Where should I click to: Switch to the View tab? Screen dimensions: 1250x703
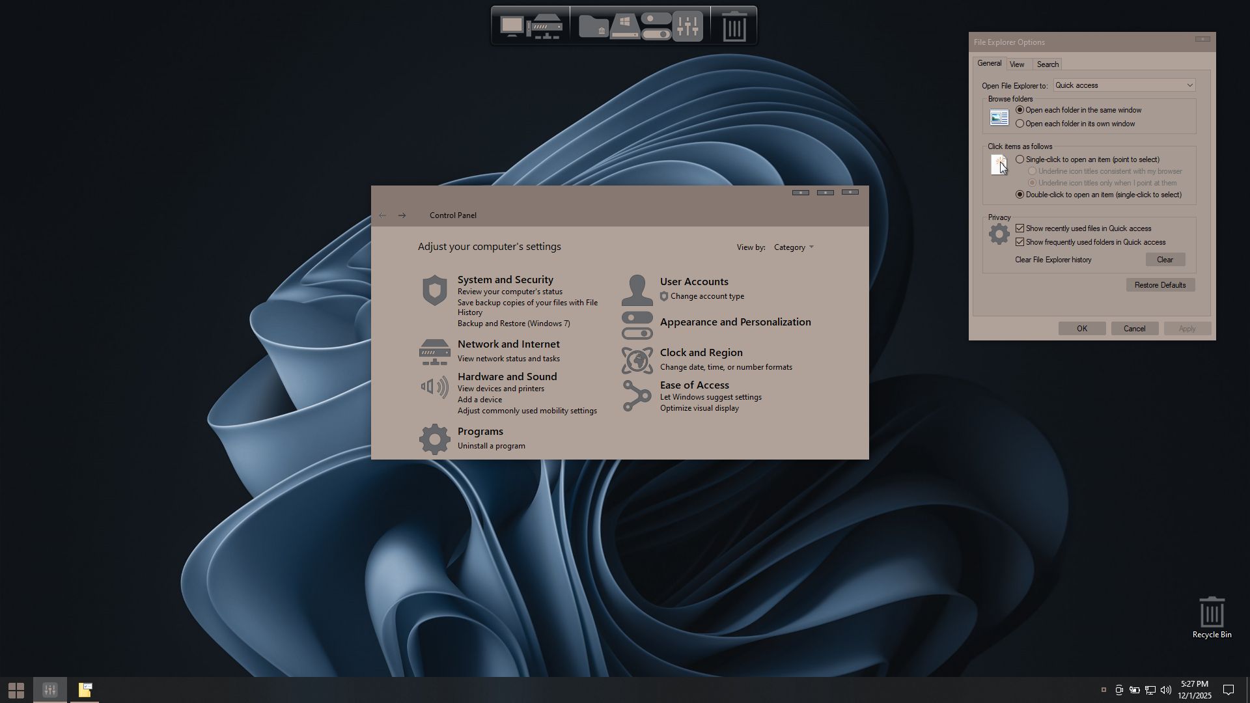click(1017, 64)
